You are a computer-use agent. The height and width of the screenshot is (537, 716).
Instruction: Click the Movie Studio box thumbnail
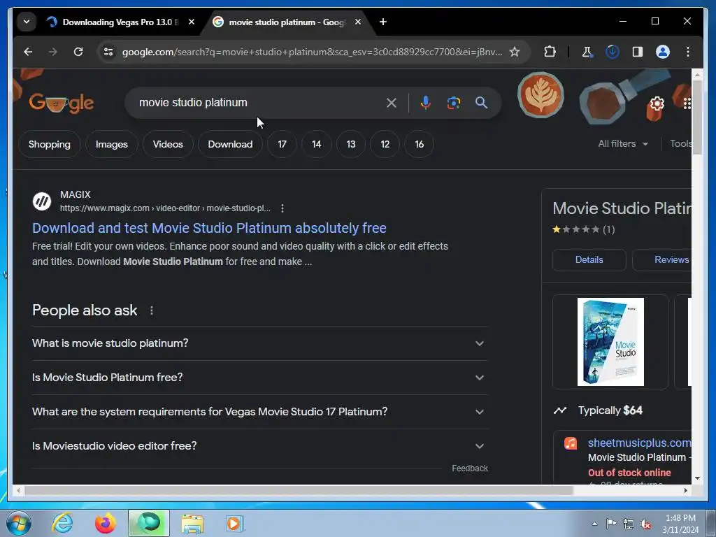point(610,341)
